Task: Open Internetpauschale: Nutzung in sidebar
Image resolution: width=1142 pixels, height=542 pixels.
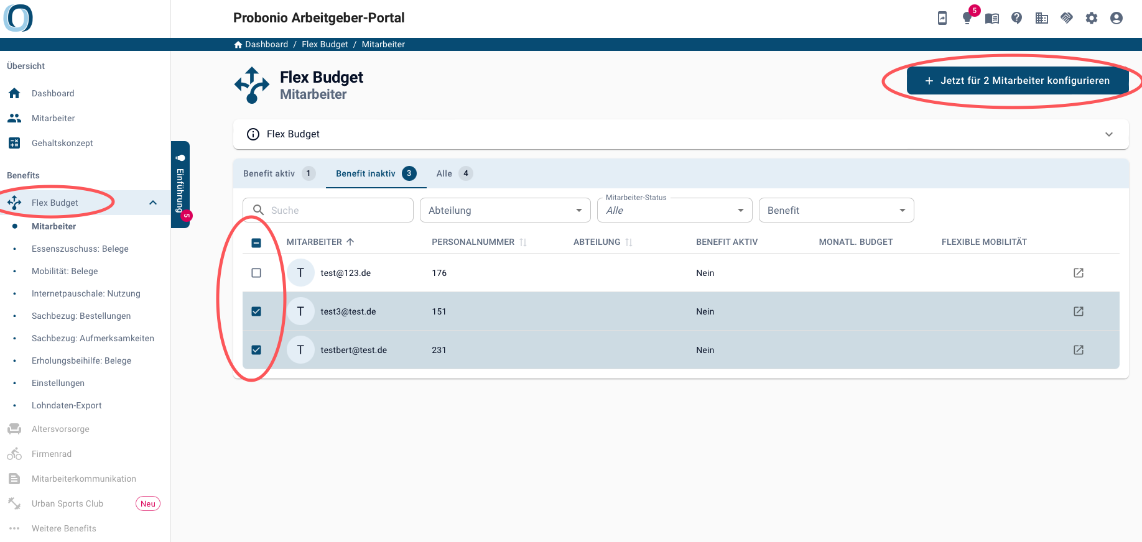Action: point(86,293)
